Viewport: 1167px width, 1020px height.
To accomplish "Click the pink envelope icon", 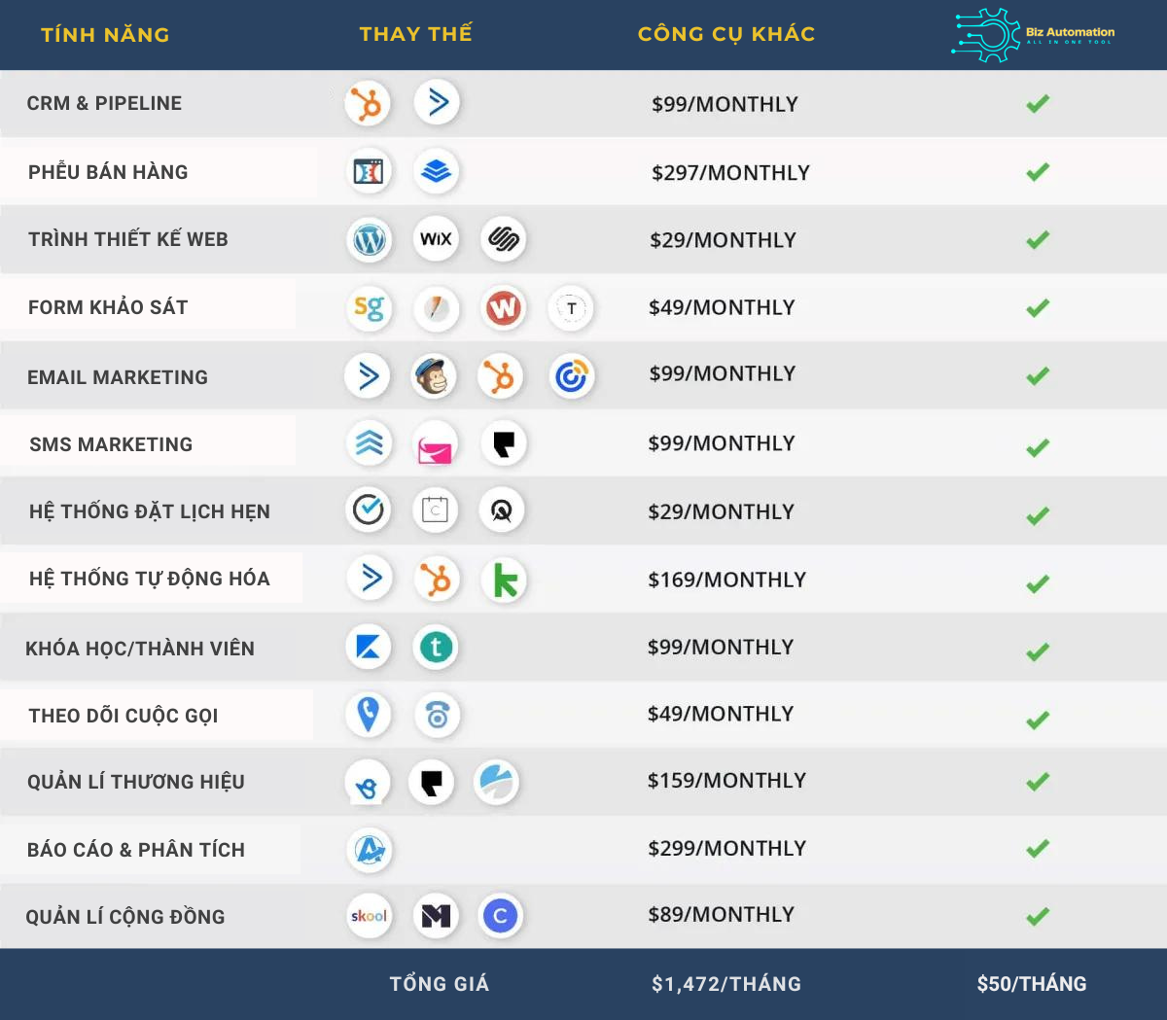I will [x=435, y=445].
